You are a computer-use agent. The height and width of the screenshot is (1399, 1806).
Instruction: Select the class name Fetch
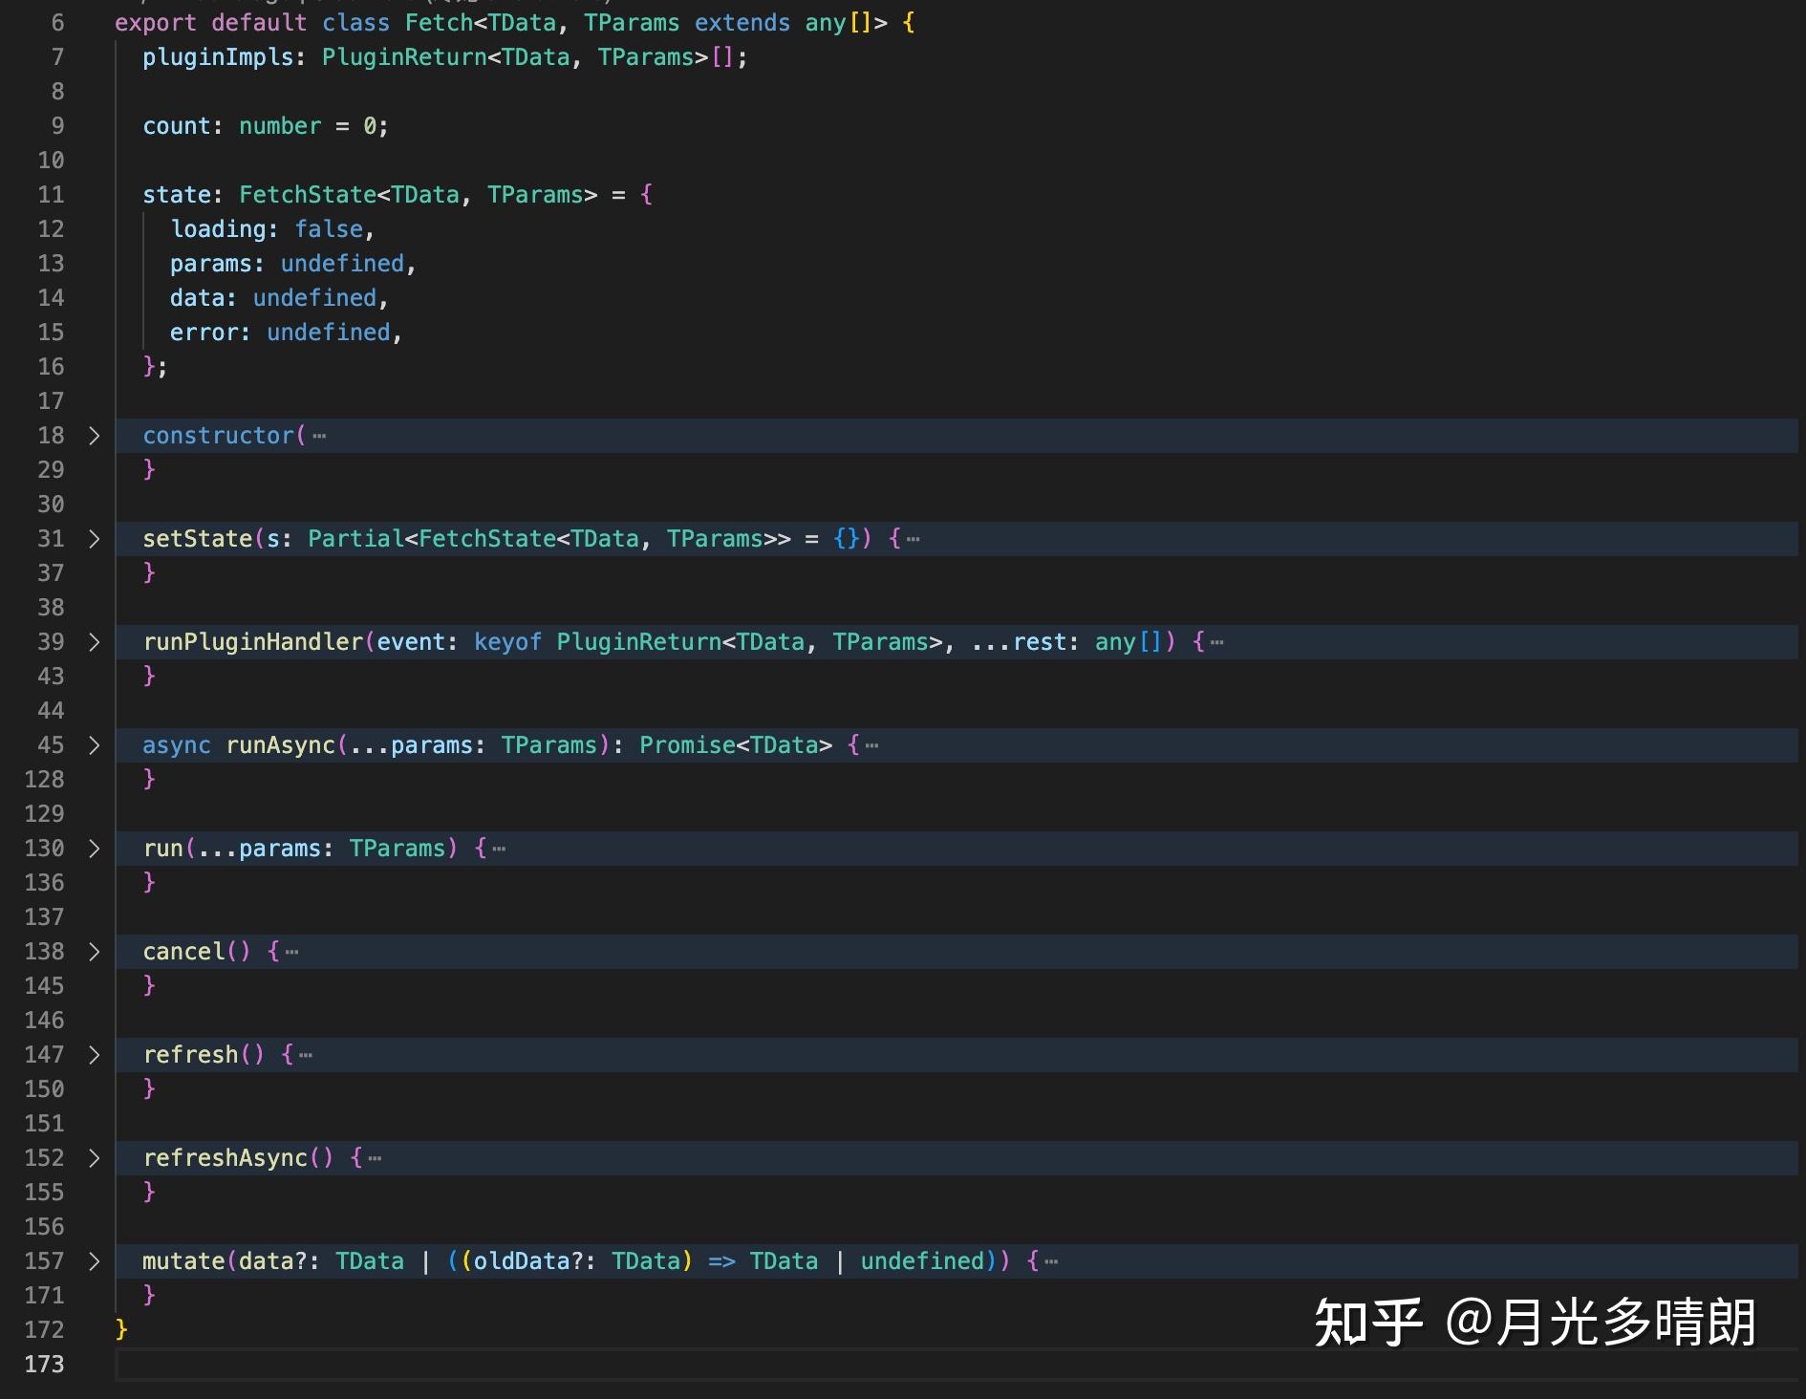tap(438, 23)
